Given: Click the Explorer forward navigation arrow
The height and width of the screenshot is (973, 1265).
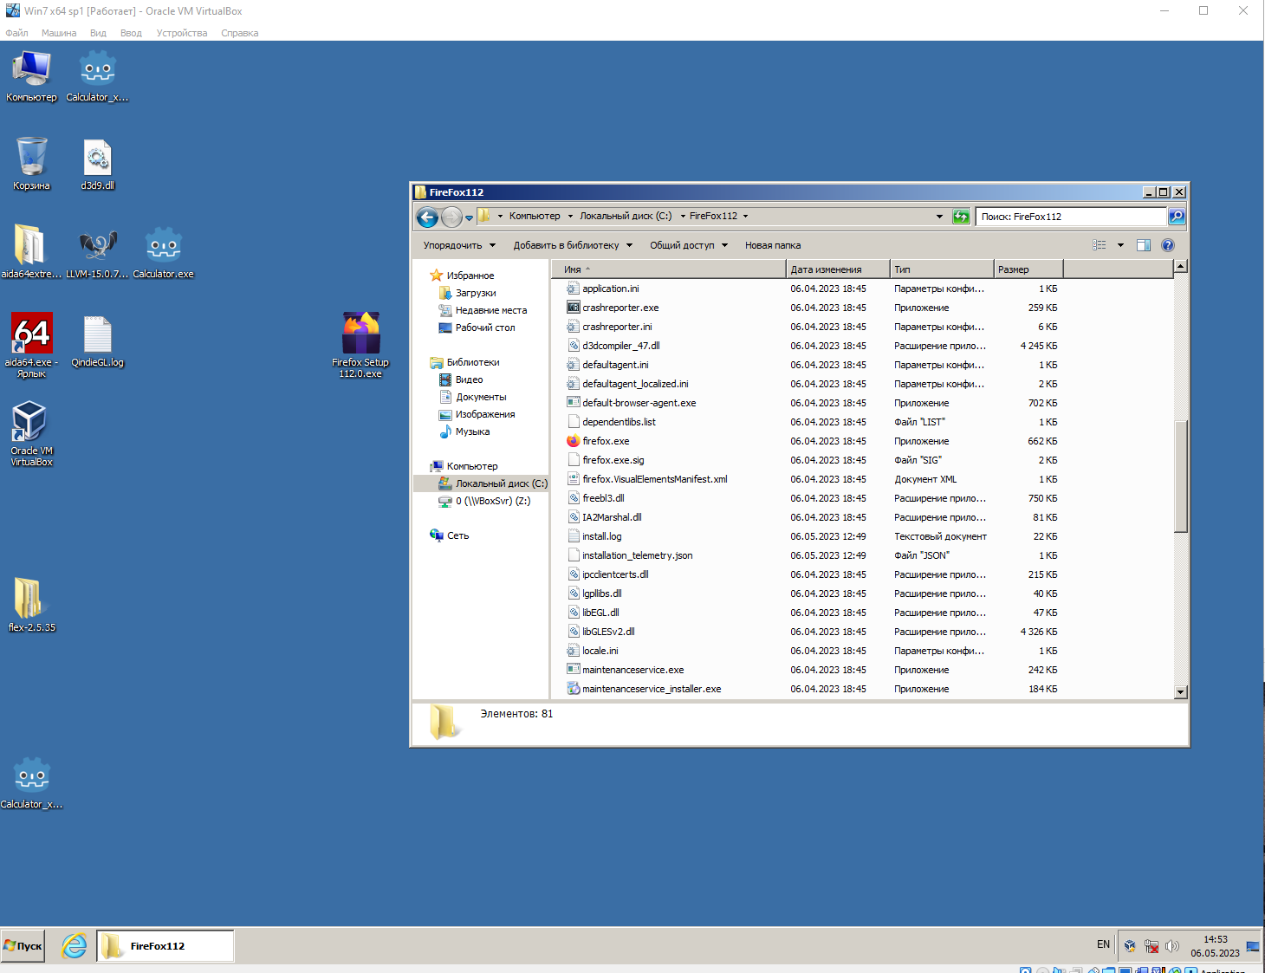Looking at the screenshot, I should [451, 217].
